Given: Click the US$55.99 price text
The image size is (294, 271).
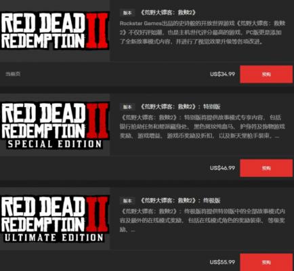Looking at the screenshot, I should pos(222,262).
